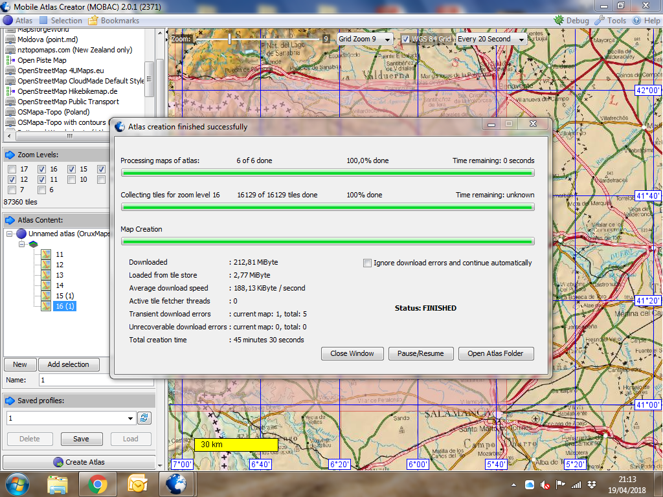Image resolution: width=663 pixels, height=497 pixels.
Task: Select map 16 (1) in atlas tree
Action: 65,306
